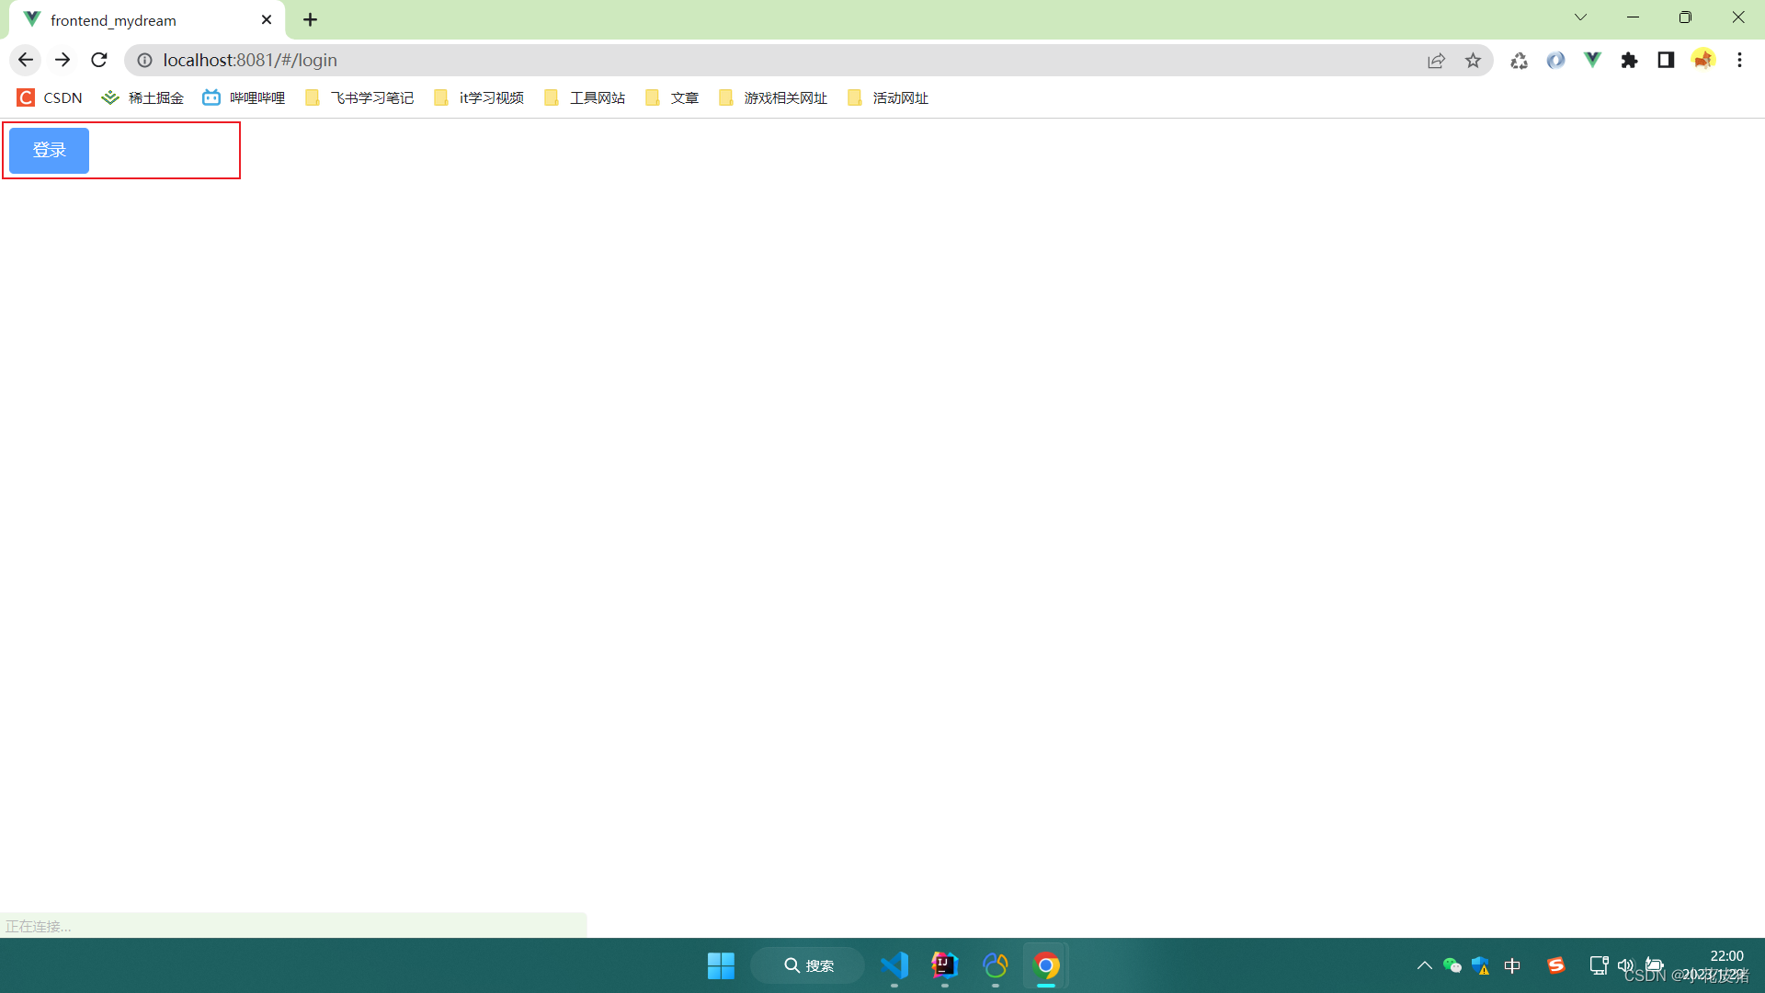Image resolution: width=1765 pixels, height=993 pixels.
Task: Click the blue 登录 login button
Action: [x=49, y=150]
